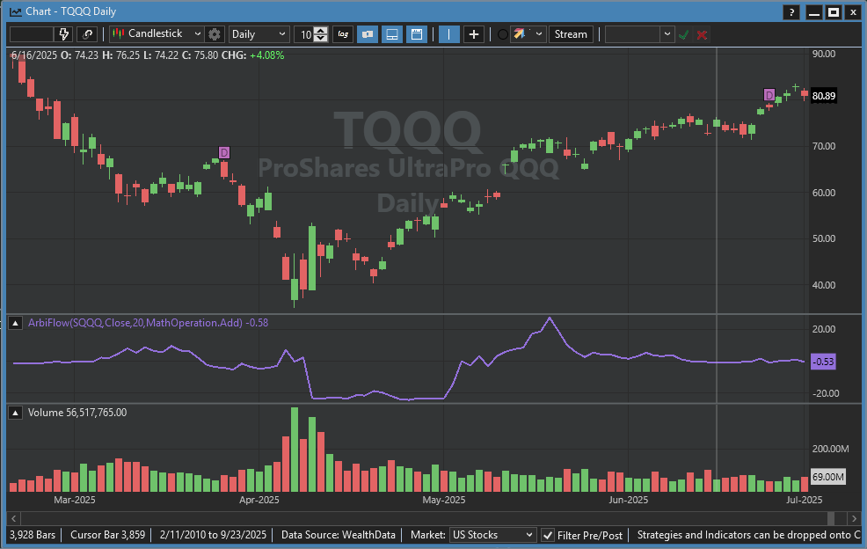Click the green checkmark icon
The image size is (867, 549).
click(x=683, y=34)
